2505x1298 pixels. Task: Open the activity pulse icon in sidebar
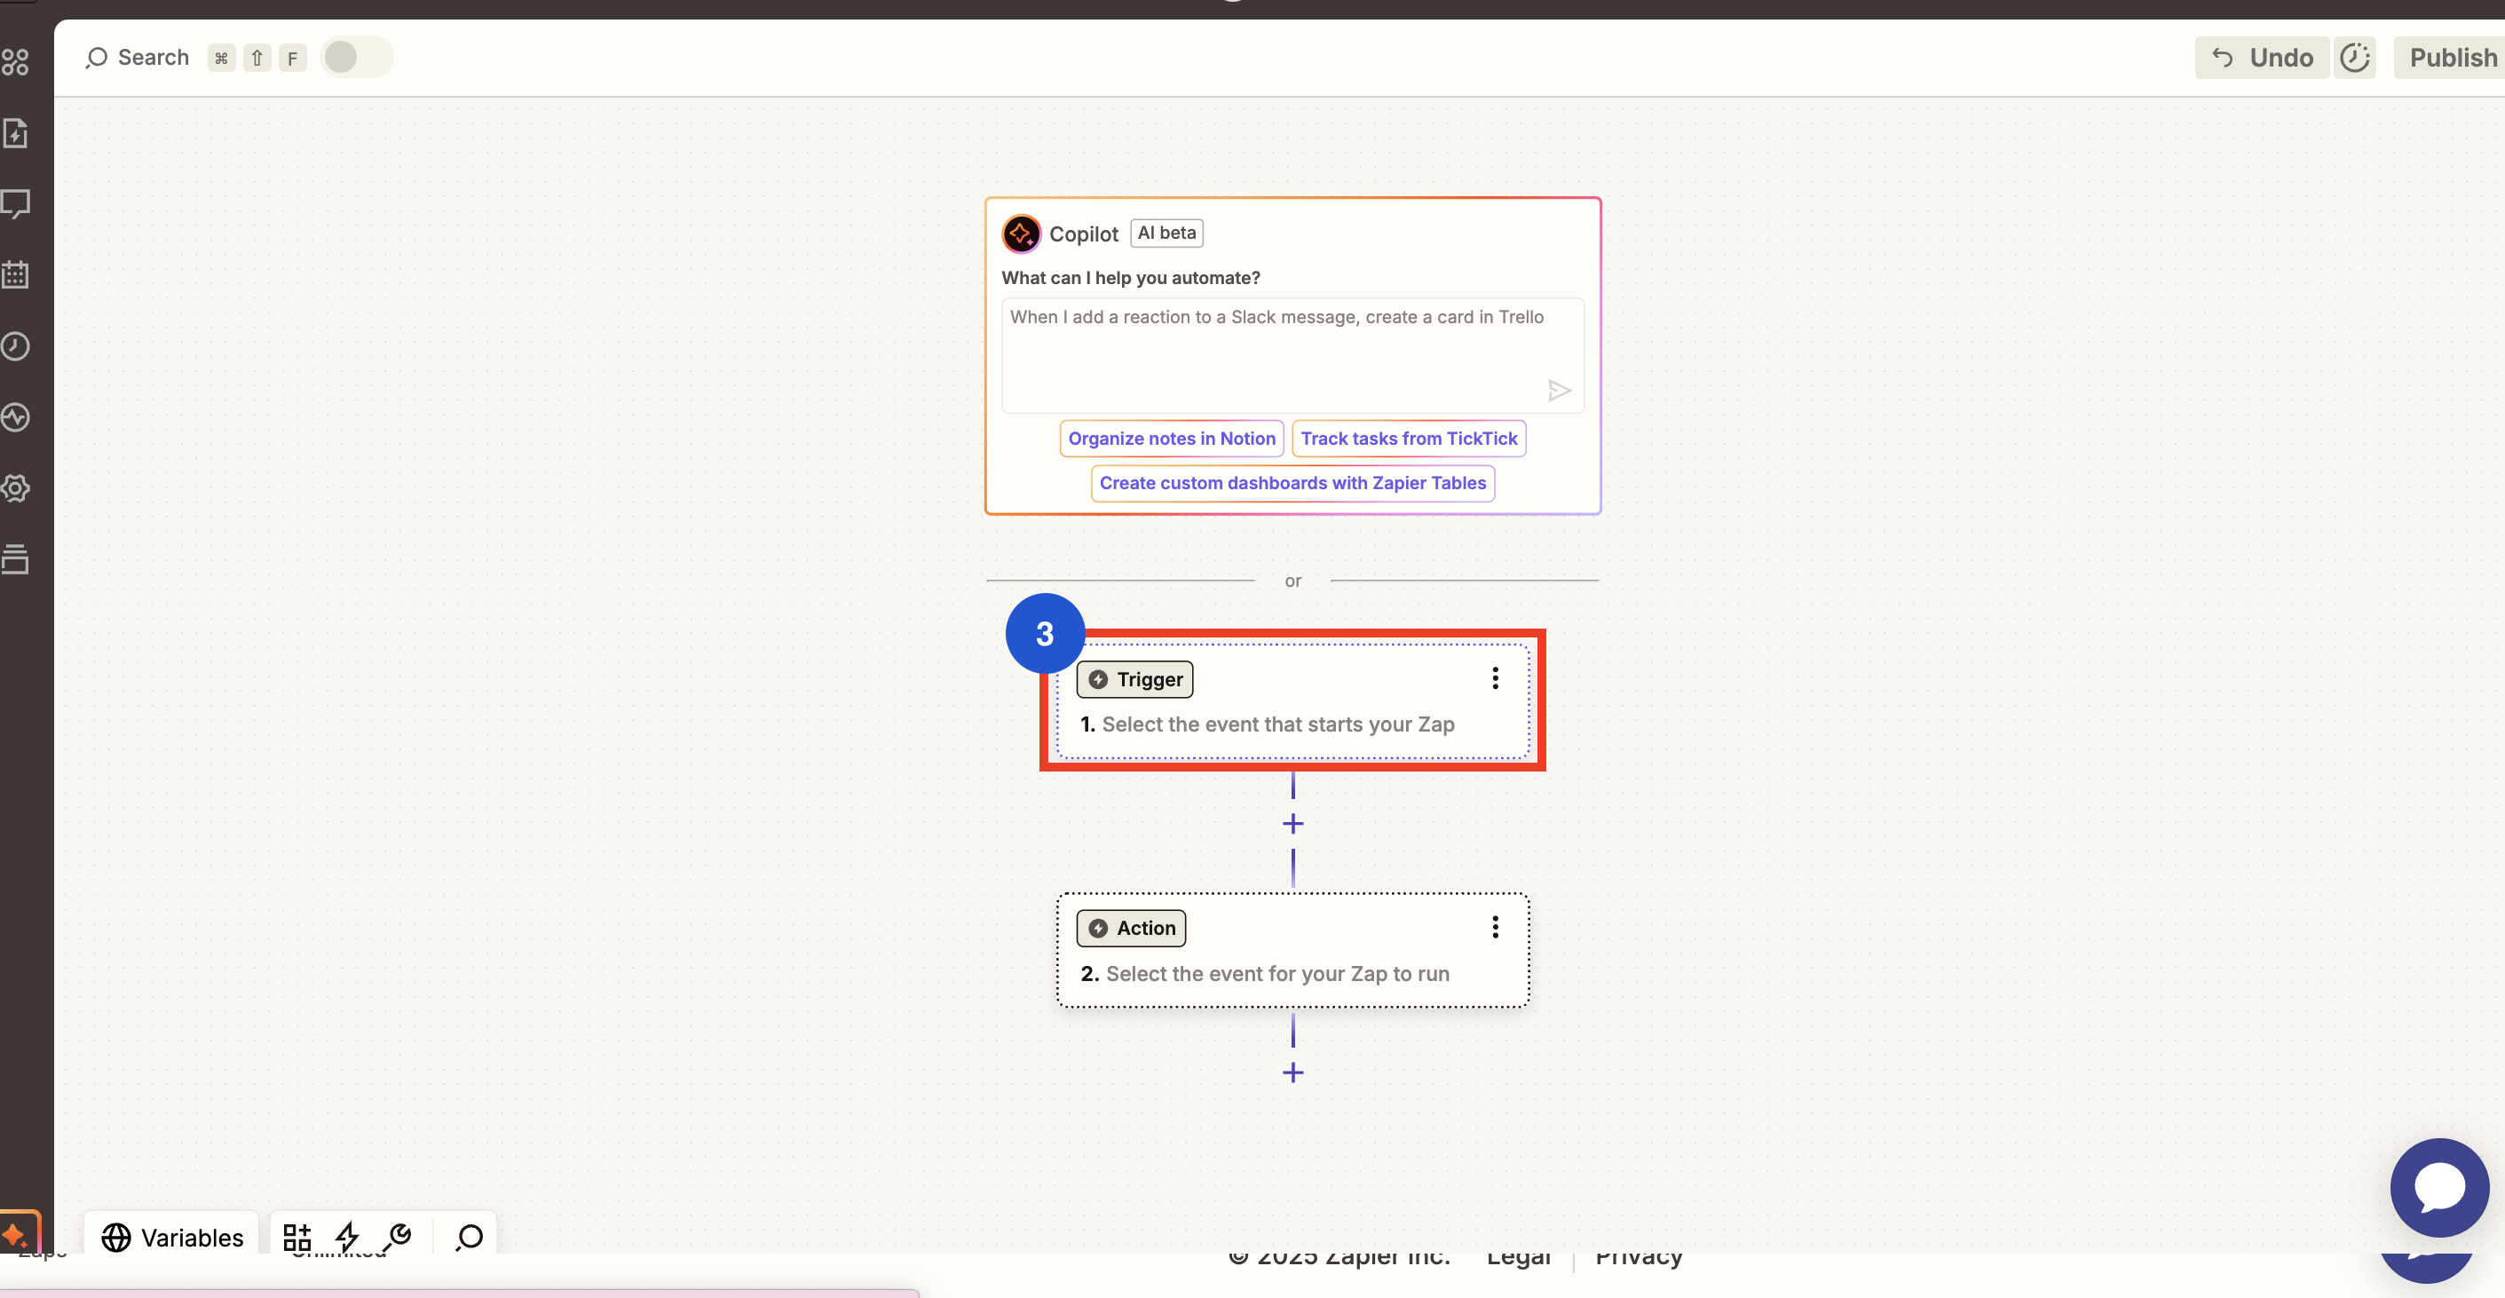[14, 417]
